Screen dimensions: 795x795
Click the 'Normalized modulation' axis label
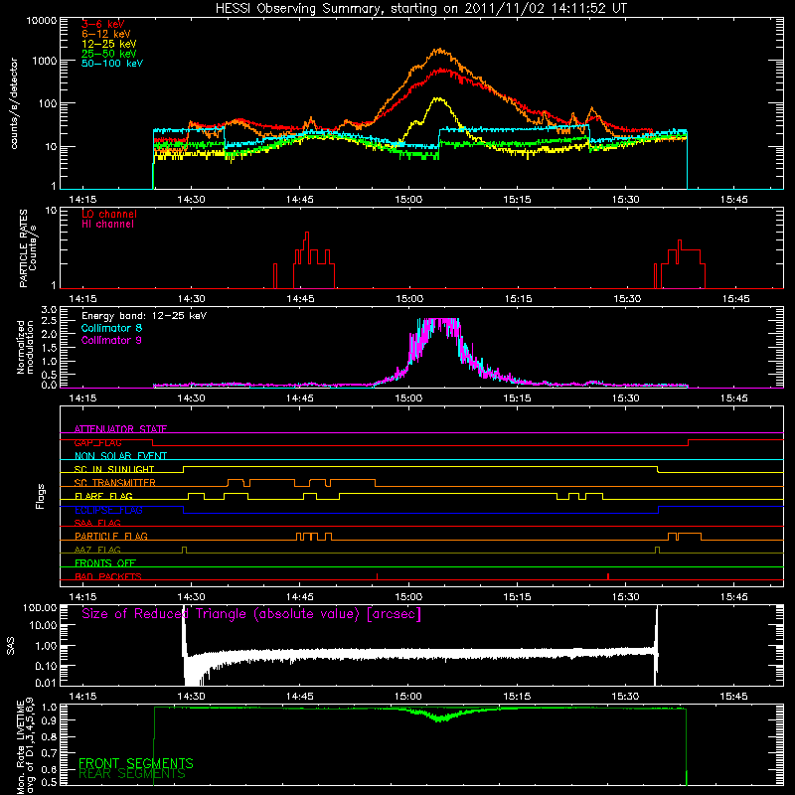click(25, 347)
